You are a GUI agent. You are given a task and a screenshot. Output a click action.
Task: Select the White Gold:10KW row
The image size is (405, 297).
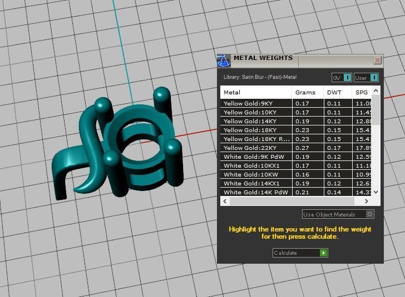[x=296, y=174]
